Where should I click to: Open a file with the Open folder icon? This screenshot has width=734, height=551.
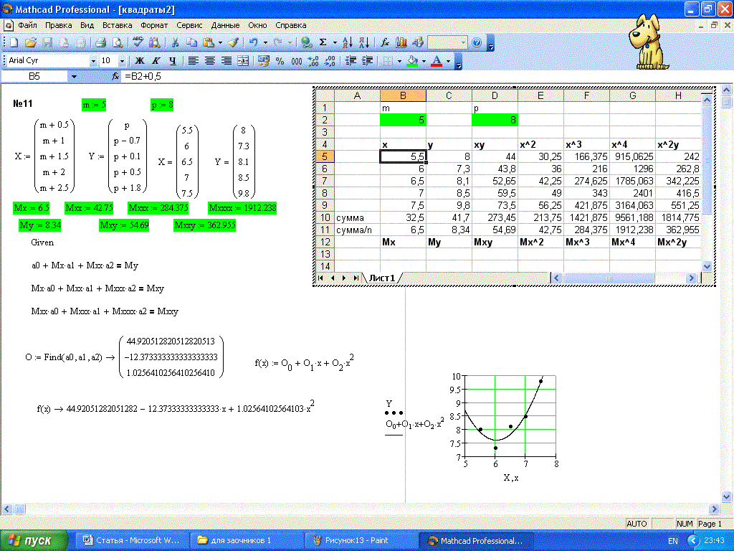click(31, 43)
